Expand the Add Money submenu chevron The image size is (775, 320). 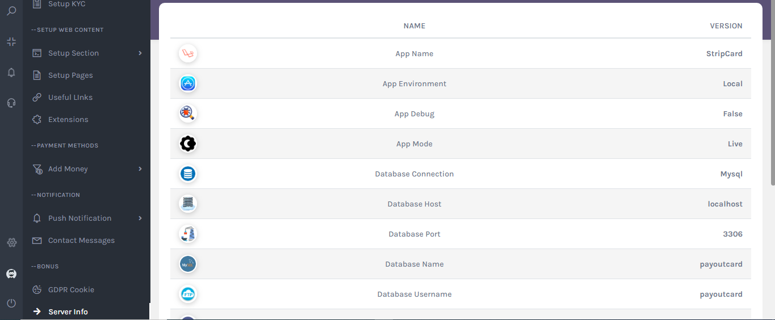pyautogui.click(x=140, y=169)
